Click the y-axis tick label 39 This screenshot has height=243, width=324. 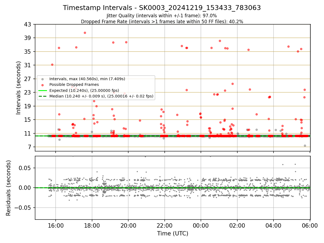(28, 38)
